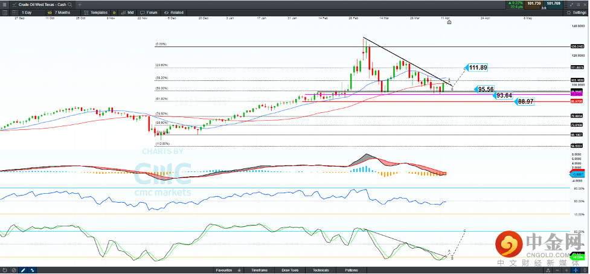The width and height of the screenshot is (590, 274).
Task: Open the 7 Months range dropdown
Action: (x=62, y=13)
